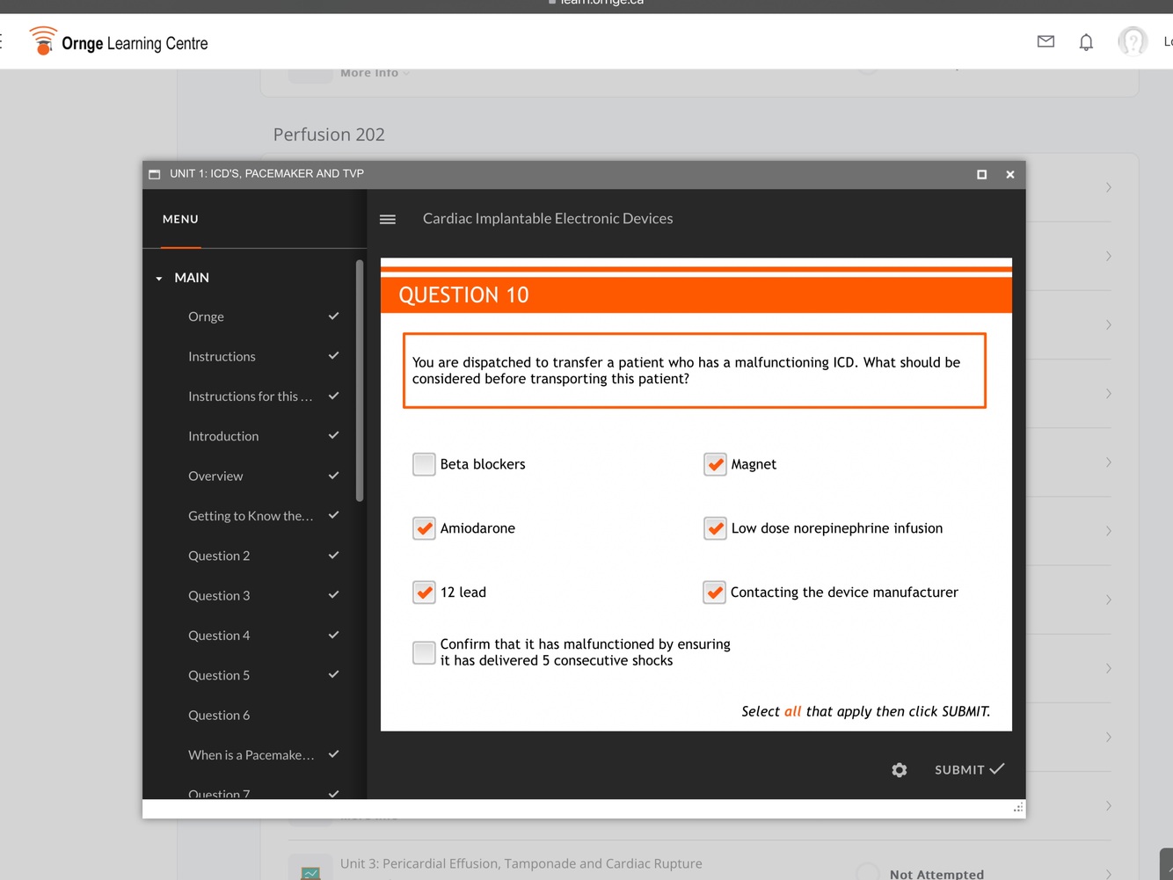Check the Confirm that it has malfunctioned checkbox
This screenshot has height=880, width=1173.
coord(424,652)
